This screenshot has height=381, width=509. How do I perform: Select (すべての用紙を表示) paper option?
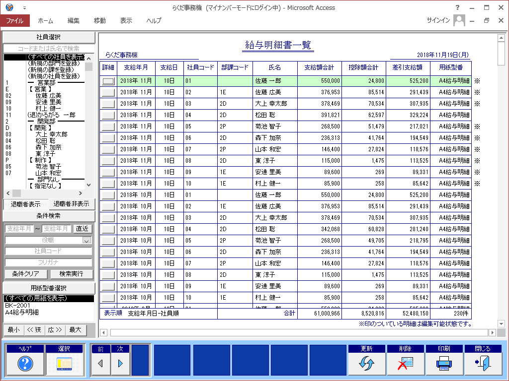click(49, 298)
